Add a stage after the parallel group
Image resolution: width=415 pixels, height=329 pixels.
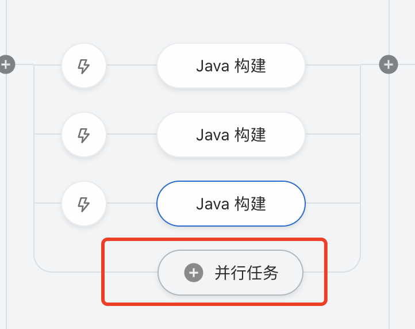pos(389,64)
